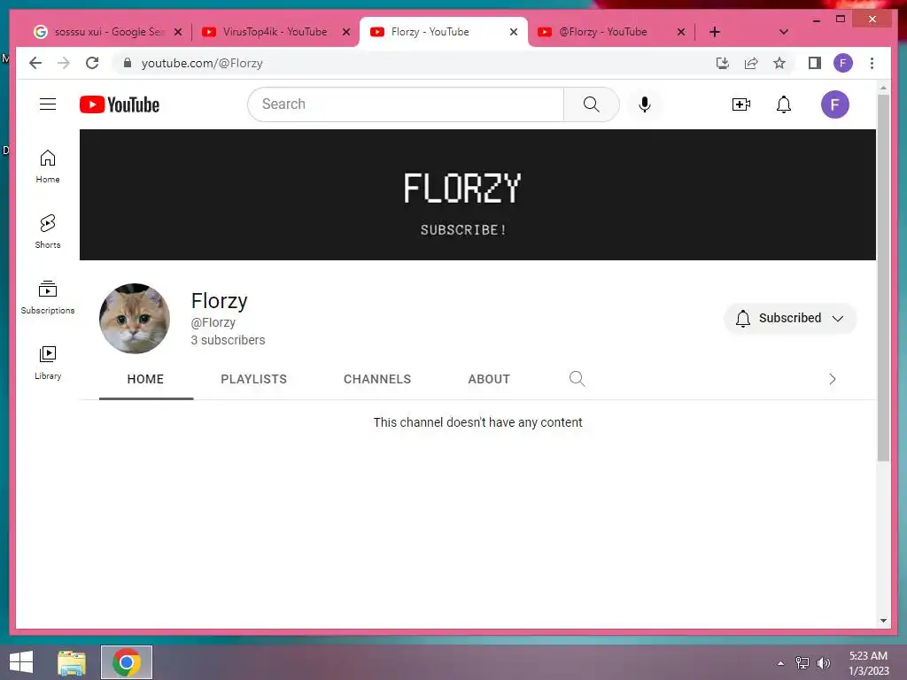Image resolution: width=907 pixels, height=680 pixels.
Task: Open Library in the sidebar
Action: click(48, 362)
